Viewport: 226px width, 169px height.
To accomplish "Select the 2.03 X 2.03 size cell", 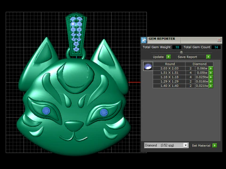I will 169,69.
